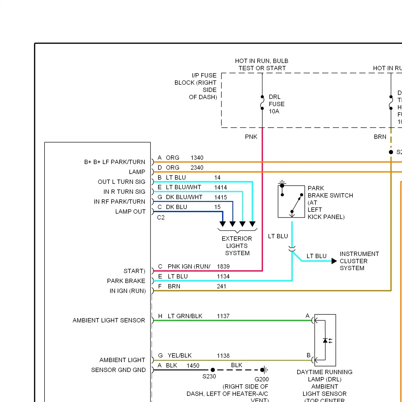Click the 'S230' splice label
The image size is (402, 402).
pyautogui.click(x=209, y=376)
